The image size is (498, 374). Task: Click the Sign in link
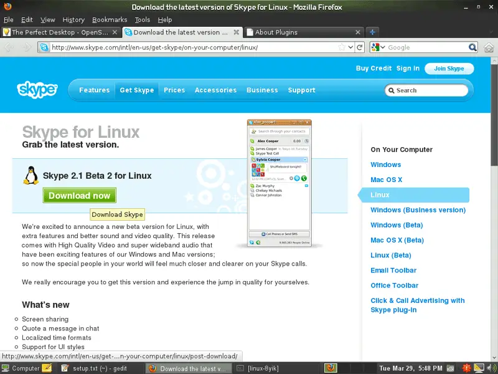(408, 69)
